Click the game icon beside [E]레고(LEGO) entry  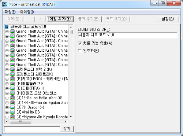12,79
